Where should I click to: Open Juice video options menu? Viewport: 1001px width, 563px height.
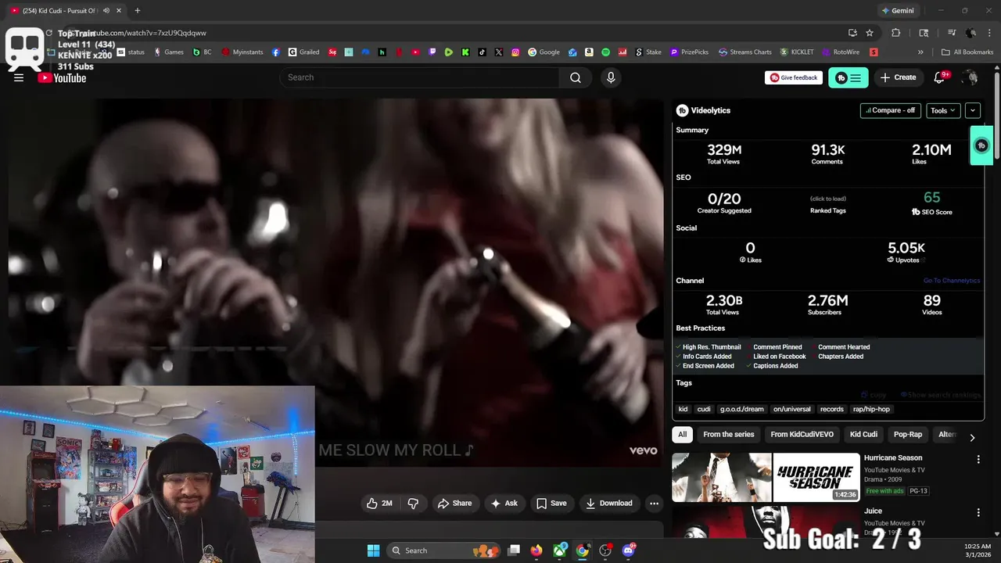pos(978,513)
